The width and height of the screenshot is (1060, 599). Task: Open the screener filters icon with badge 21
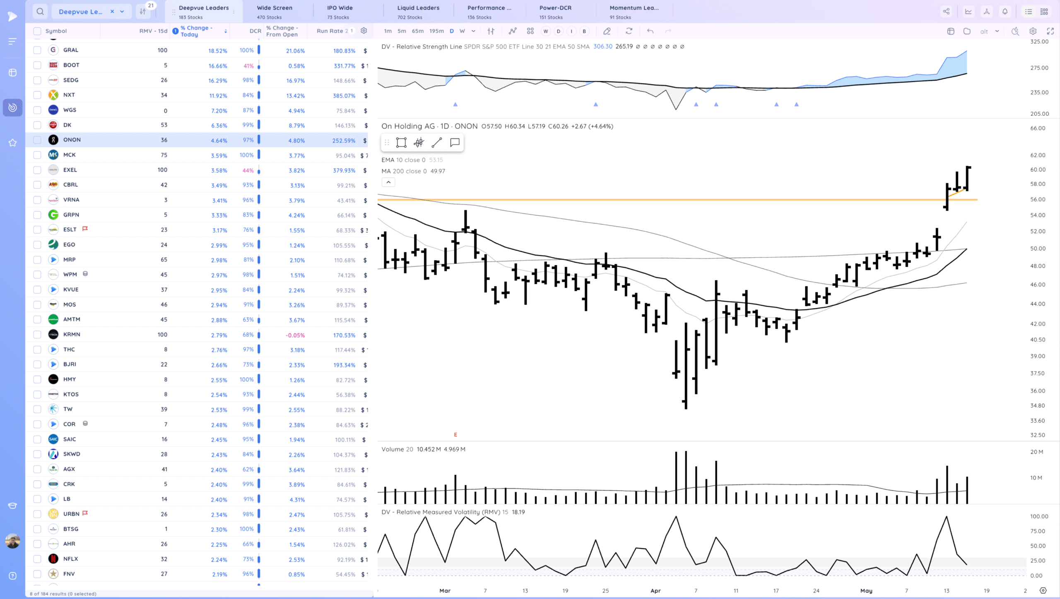143,12
